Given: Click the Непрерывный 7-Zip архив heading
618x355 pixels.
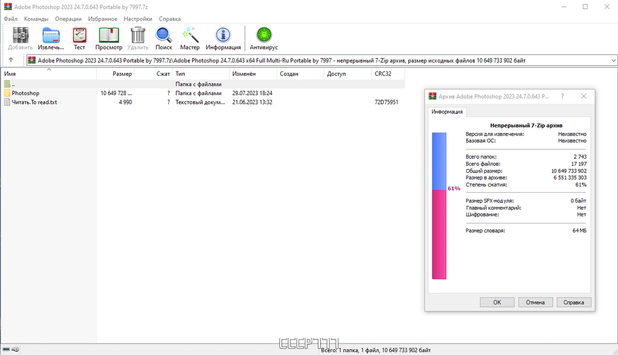Looking at the screenshot, I should [x=526, y=125].
